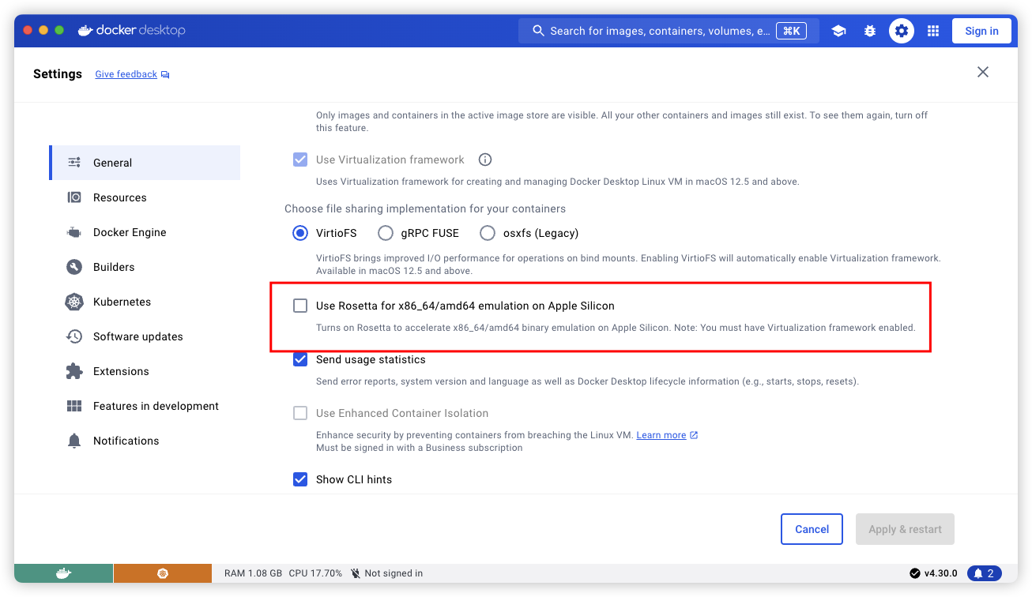Click the search magnifier icon

coord(539,31)
